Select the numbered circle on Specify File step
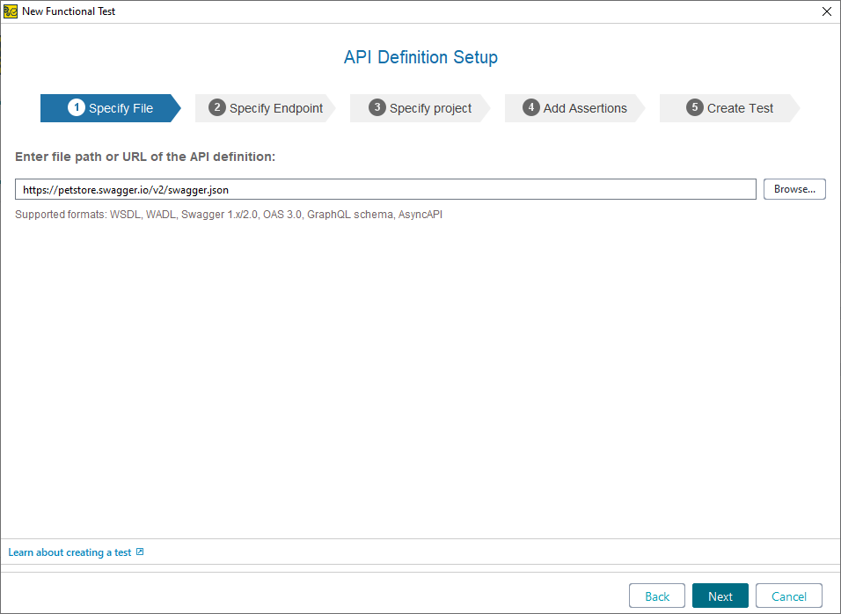Image resolution: width=841 pixels, height=614 pixels. click(76, 107)
